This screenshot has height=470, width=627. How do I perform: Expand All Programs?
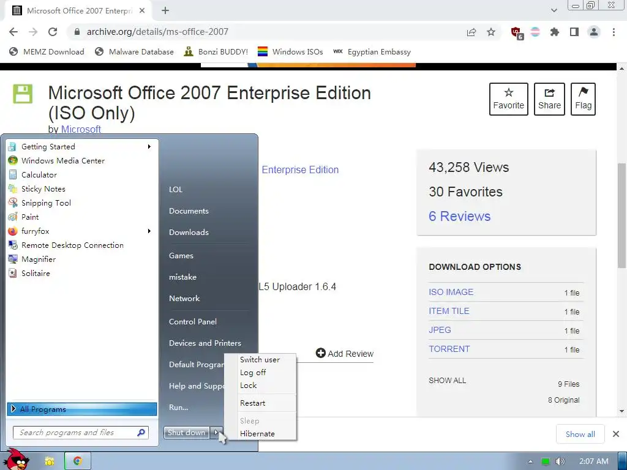(81, 409)
